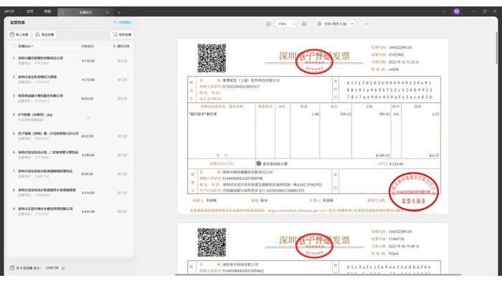
Task: Select invoice row 7 number 22847732
Action: 70,173
